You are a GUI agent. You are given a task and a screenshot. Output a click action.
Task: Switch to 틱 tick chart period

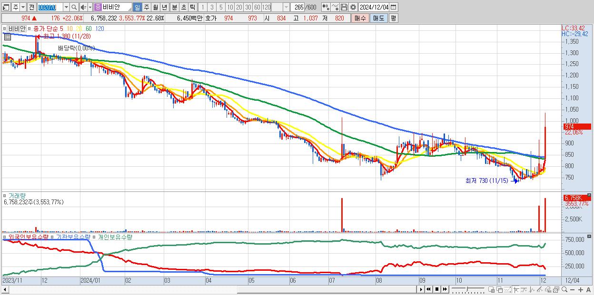coord(192,7)
